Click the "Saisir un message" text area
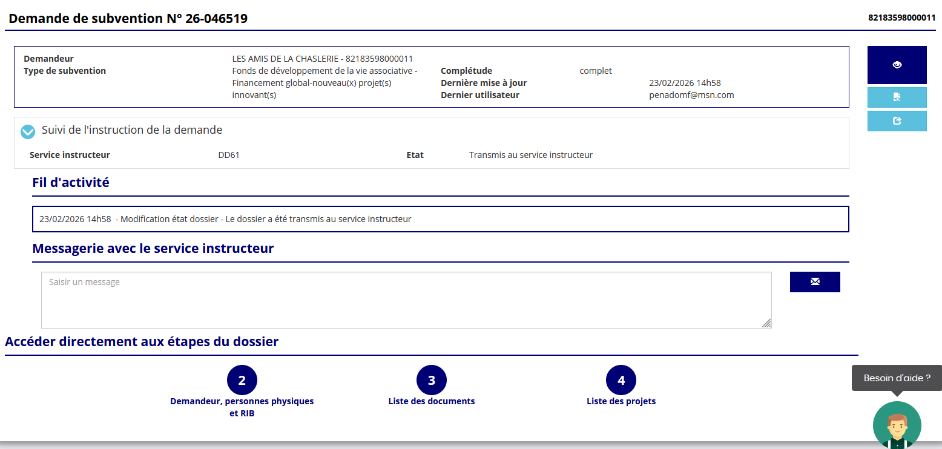 [x=406, y=300]
